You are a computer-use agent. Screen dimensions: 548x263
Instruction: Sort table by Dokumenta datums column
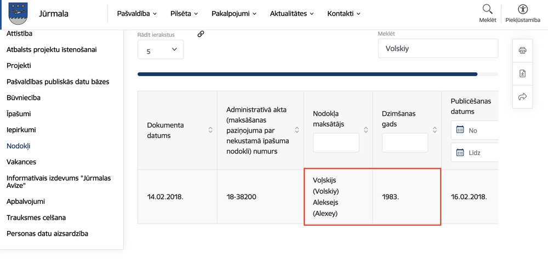click(210, 130)
